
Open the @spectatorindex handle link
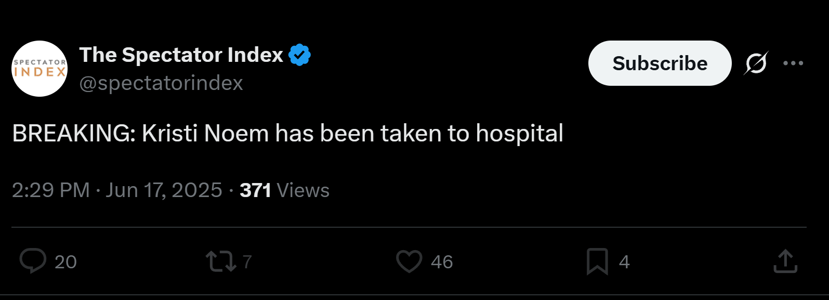[x=161, y=83]
